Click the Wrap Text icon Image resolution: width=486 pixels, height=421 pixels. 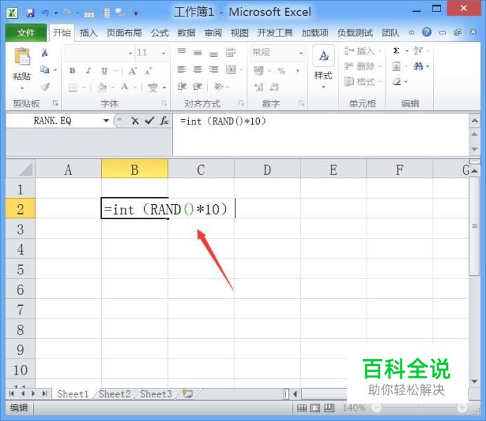tap(230, 53)
